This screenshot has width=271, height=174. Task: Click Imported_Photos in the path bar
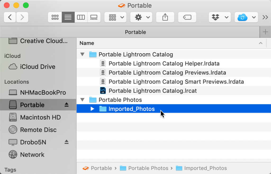[x=201, y=168]
